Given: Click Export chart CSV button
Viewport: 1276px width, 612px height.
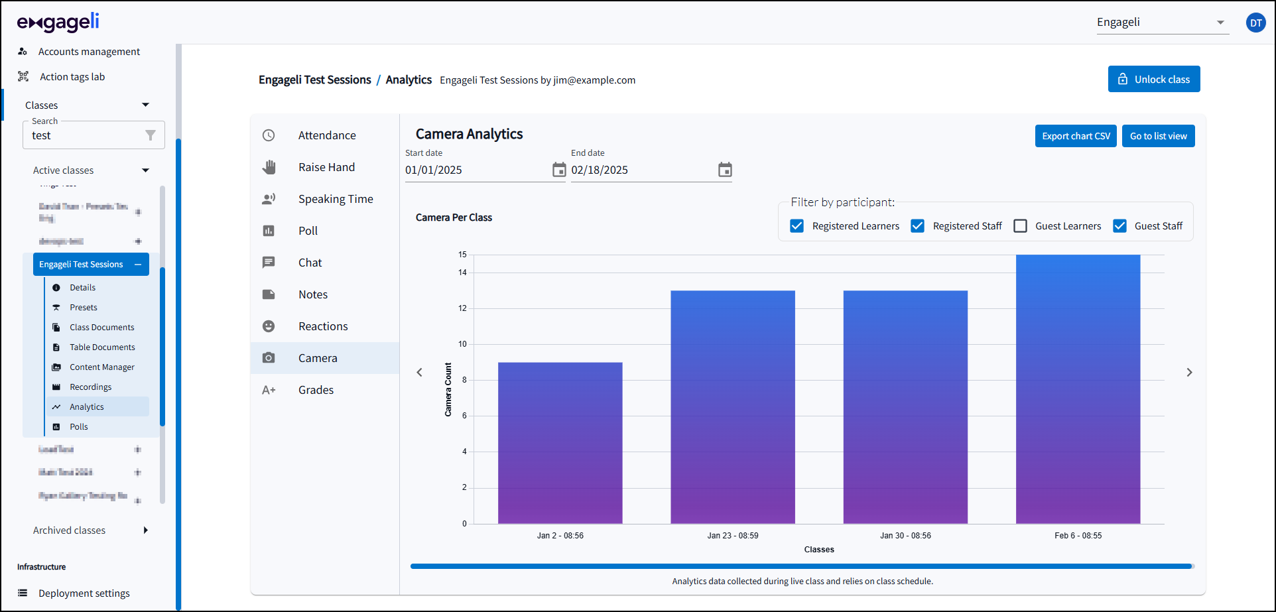Looking at the screenshot, I should tap(1076, 136).
